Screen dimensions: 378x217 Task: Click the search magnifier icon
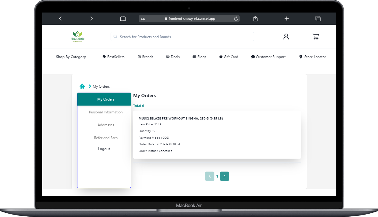115,37
